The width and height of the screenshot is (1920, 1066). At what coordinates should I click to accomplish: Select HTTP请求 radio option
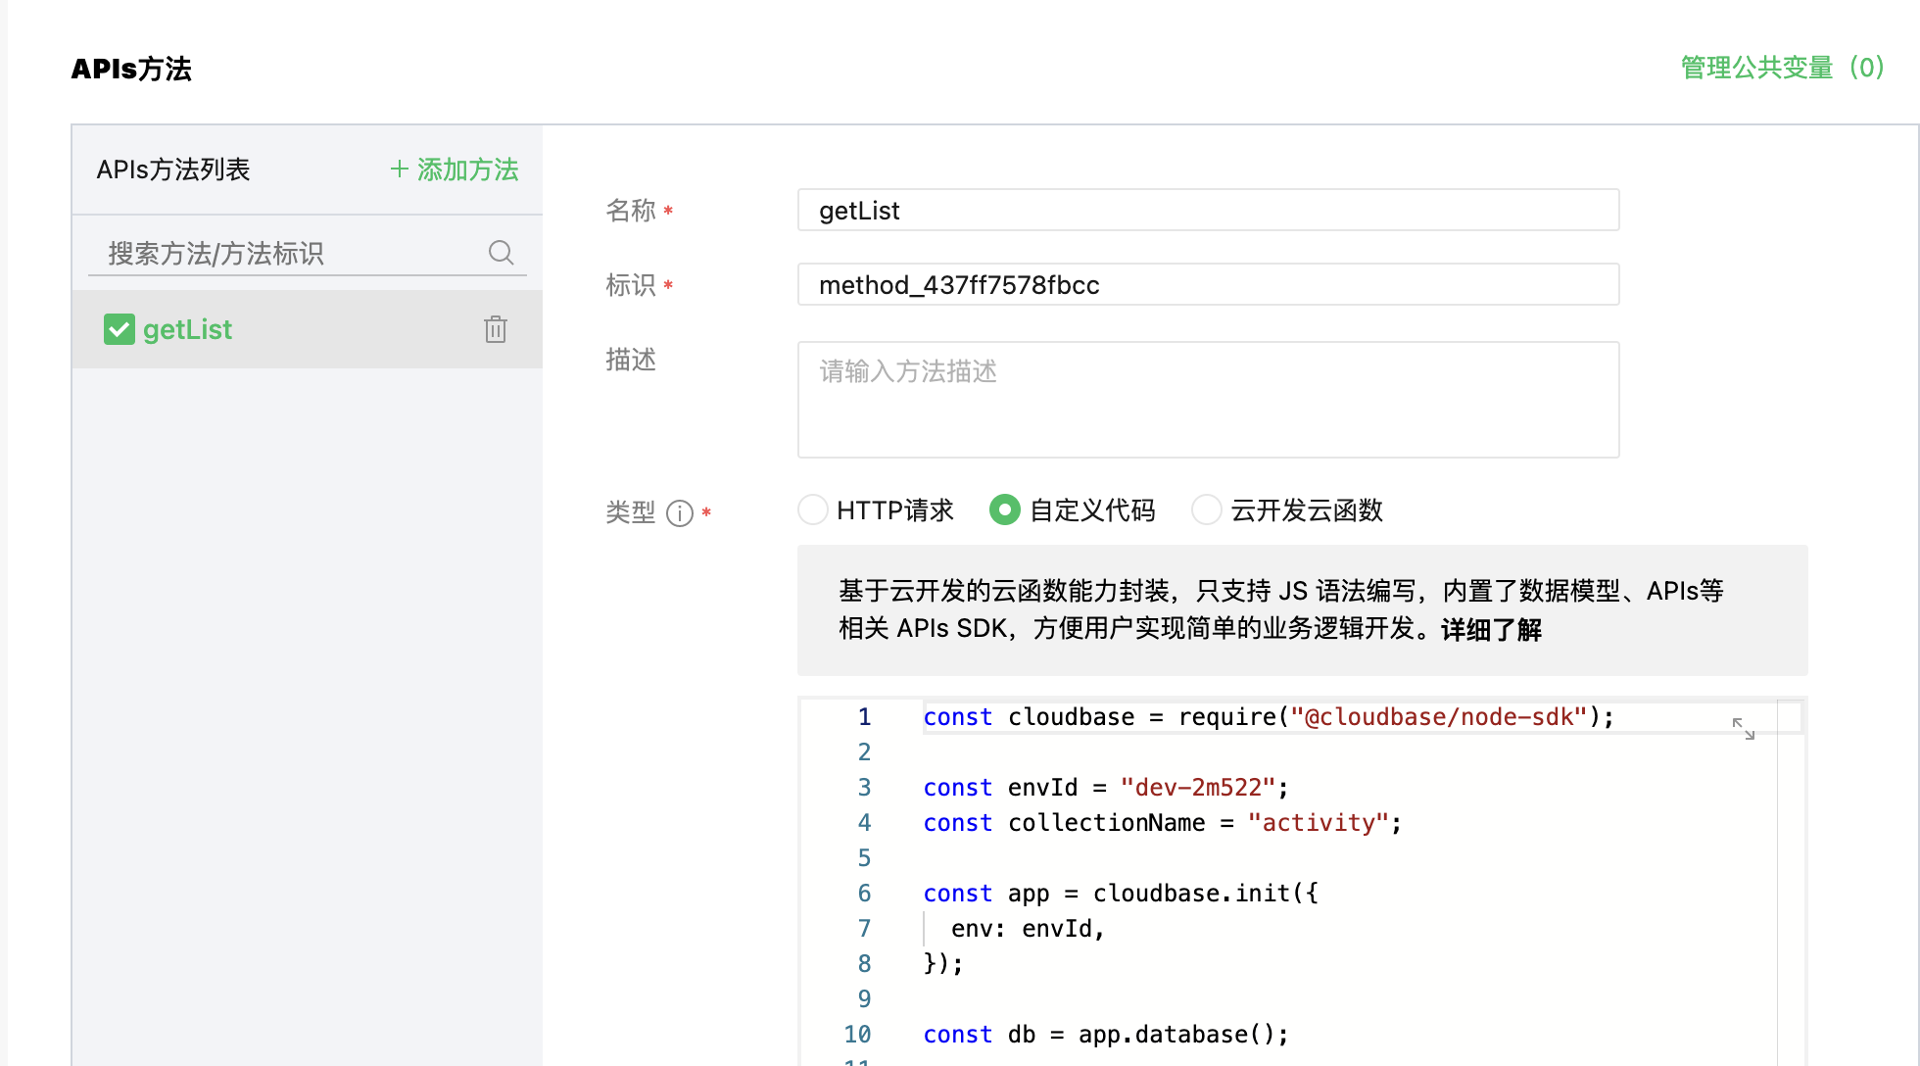813,509
